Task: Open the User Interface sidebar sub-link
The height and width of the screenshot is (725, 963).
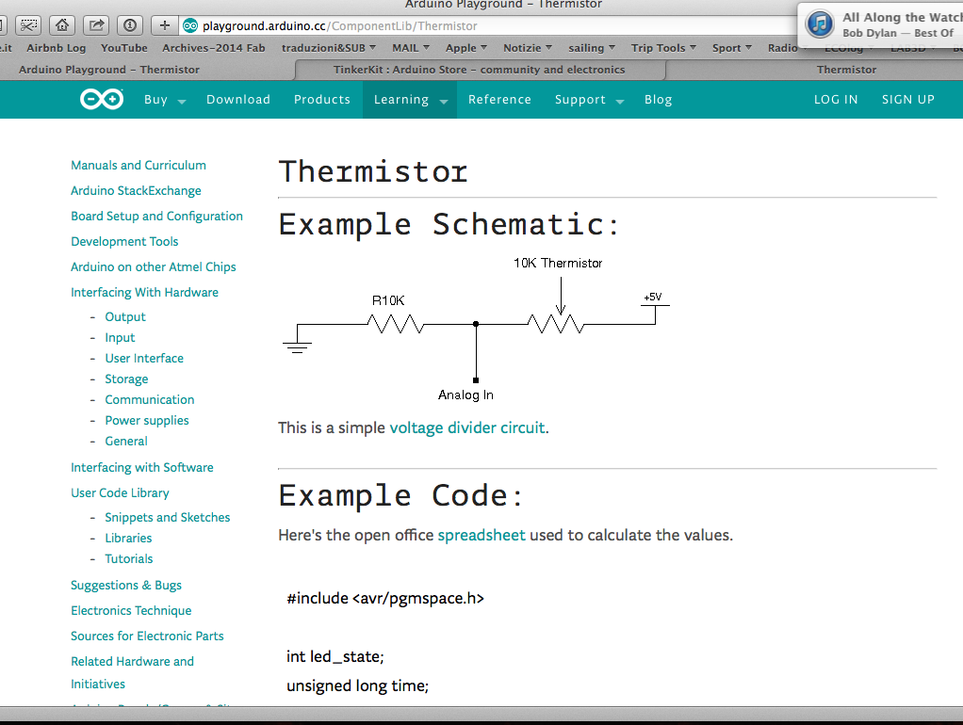Action: click(x=144, y=358)
